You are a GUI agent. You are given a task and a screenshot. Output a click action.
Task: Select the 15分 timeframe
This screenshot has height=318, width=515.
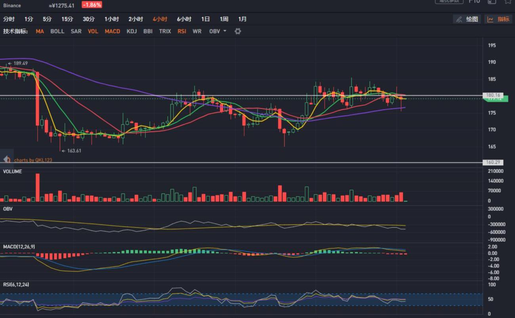pyautogui.click(x=67, y=19)
